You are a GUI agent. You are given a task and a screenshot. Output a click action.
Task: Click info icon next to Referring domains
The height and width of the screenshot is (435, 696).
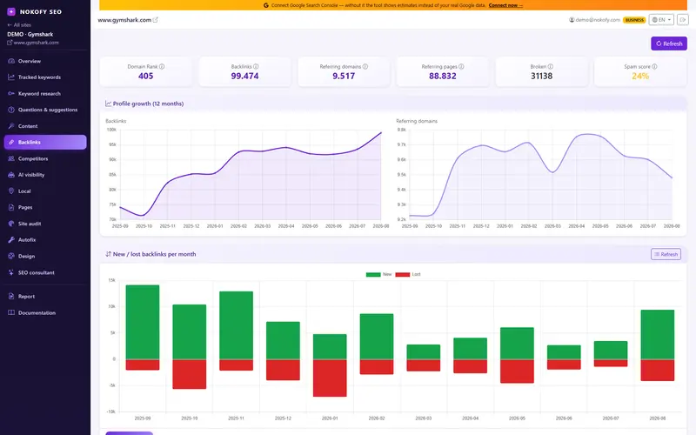(x=365, y=67)
